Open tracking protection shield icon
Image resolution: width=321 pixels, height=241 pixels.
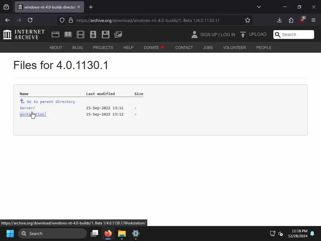pyautogui.click(x=62, y=20)
